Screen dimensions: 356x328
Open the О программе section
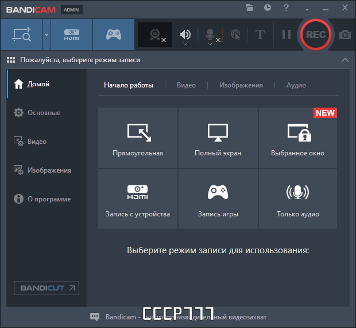[x=47, y=199]
